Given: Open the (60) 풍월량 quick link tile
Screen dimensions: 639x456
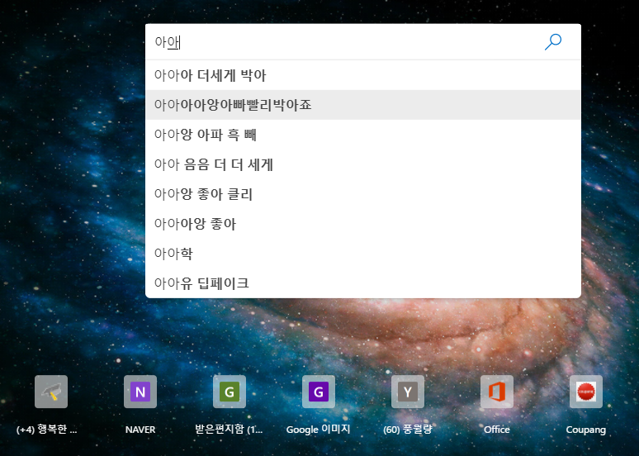Looking at the screenshot, I should (408, 392).
